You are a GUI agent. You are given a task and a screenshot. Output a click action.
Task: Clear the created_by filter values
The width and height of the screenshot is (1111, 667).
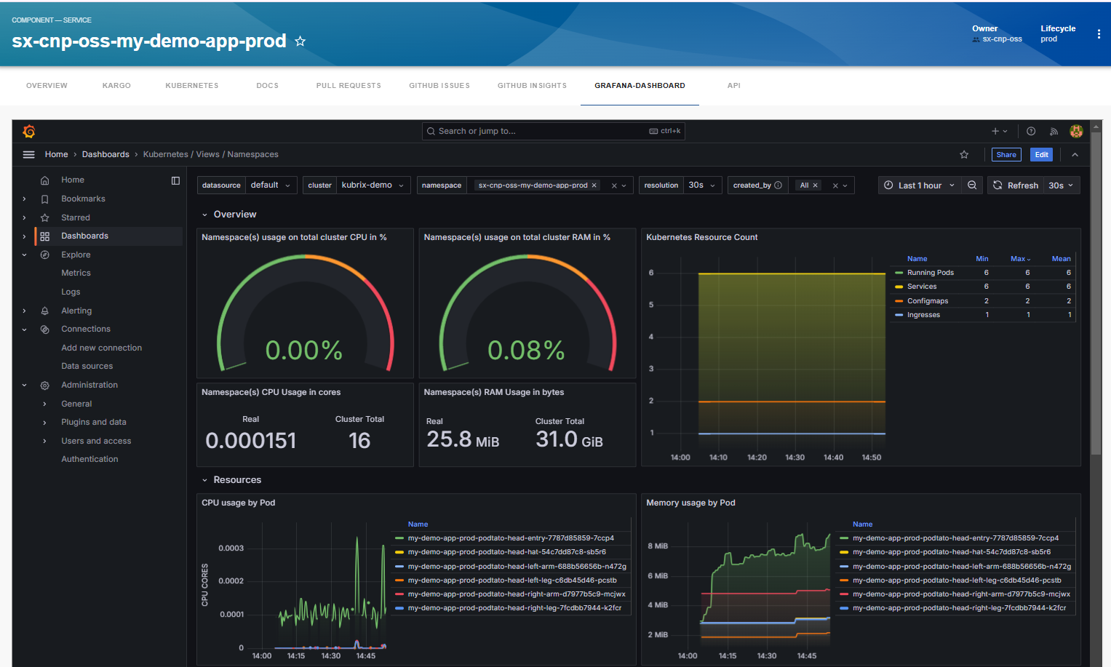click(835, 185)
